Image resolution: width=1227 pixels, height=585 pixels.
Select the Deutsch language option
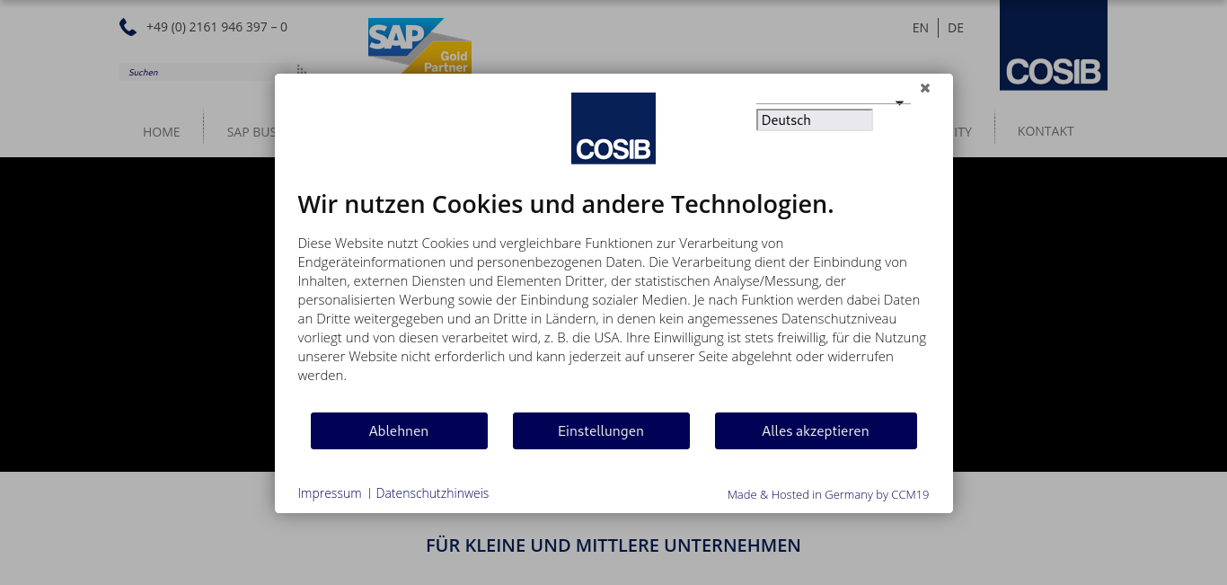(815, 120)
